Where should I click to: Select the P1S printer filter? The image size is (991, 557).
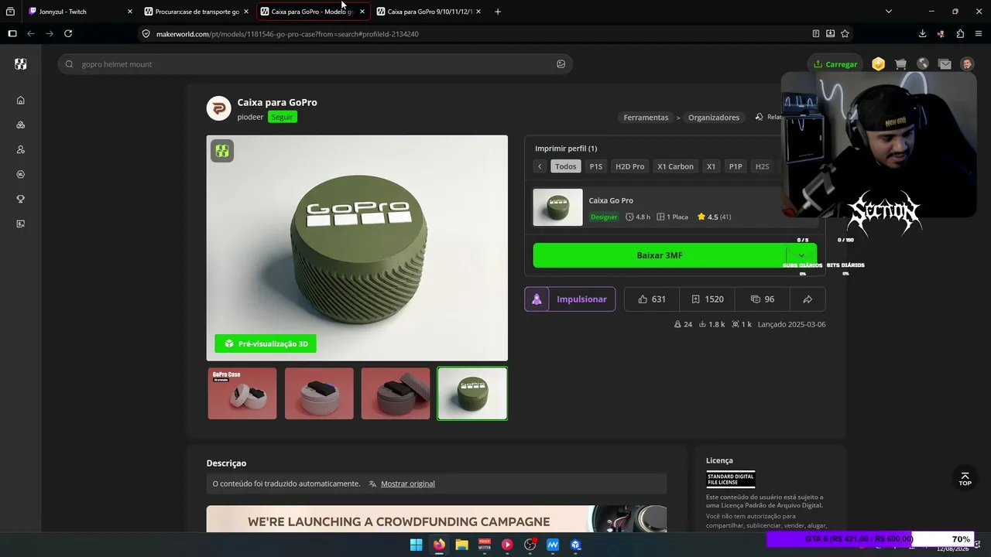596,166
